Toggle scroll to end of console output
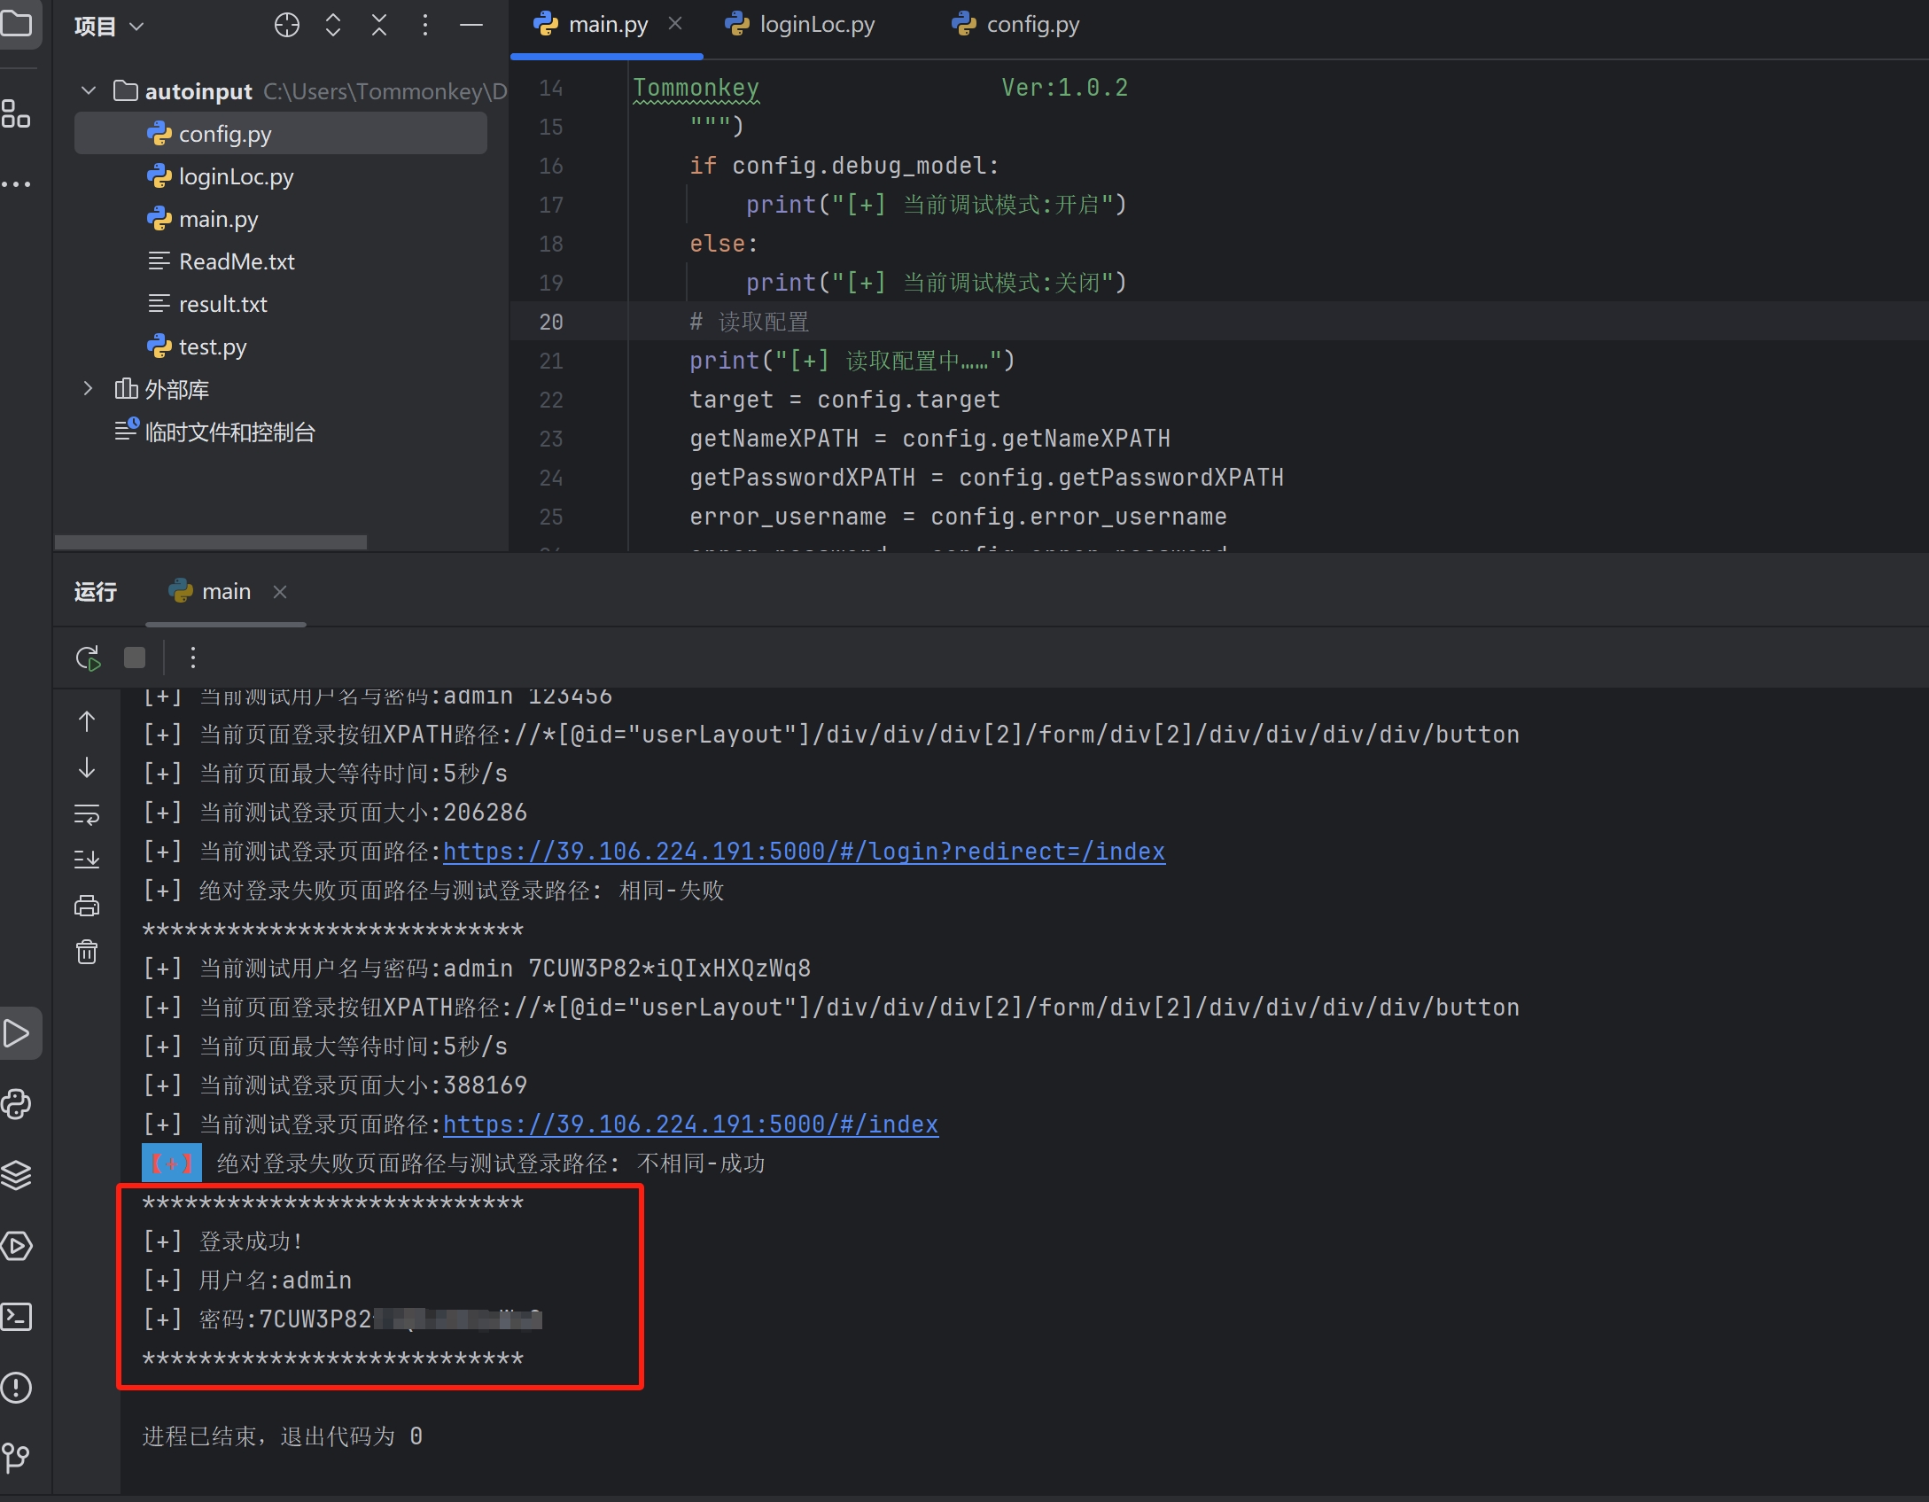This screenshot has width=1929, height=1502. [x=87, y=860]
